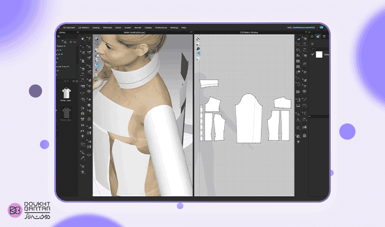This screenshot has height=227, width=385.
Task: Open the Editor menu
Action: click(x=118, y=28)
